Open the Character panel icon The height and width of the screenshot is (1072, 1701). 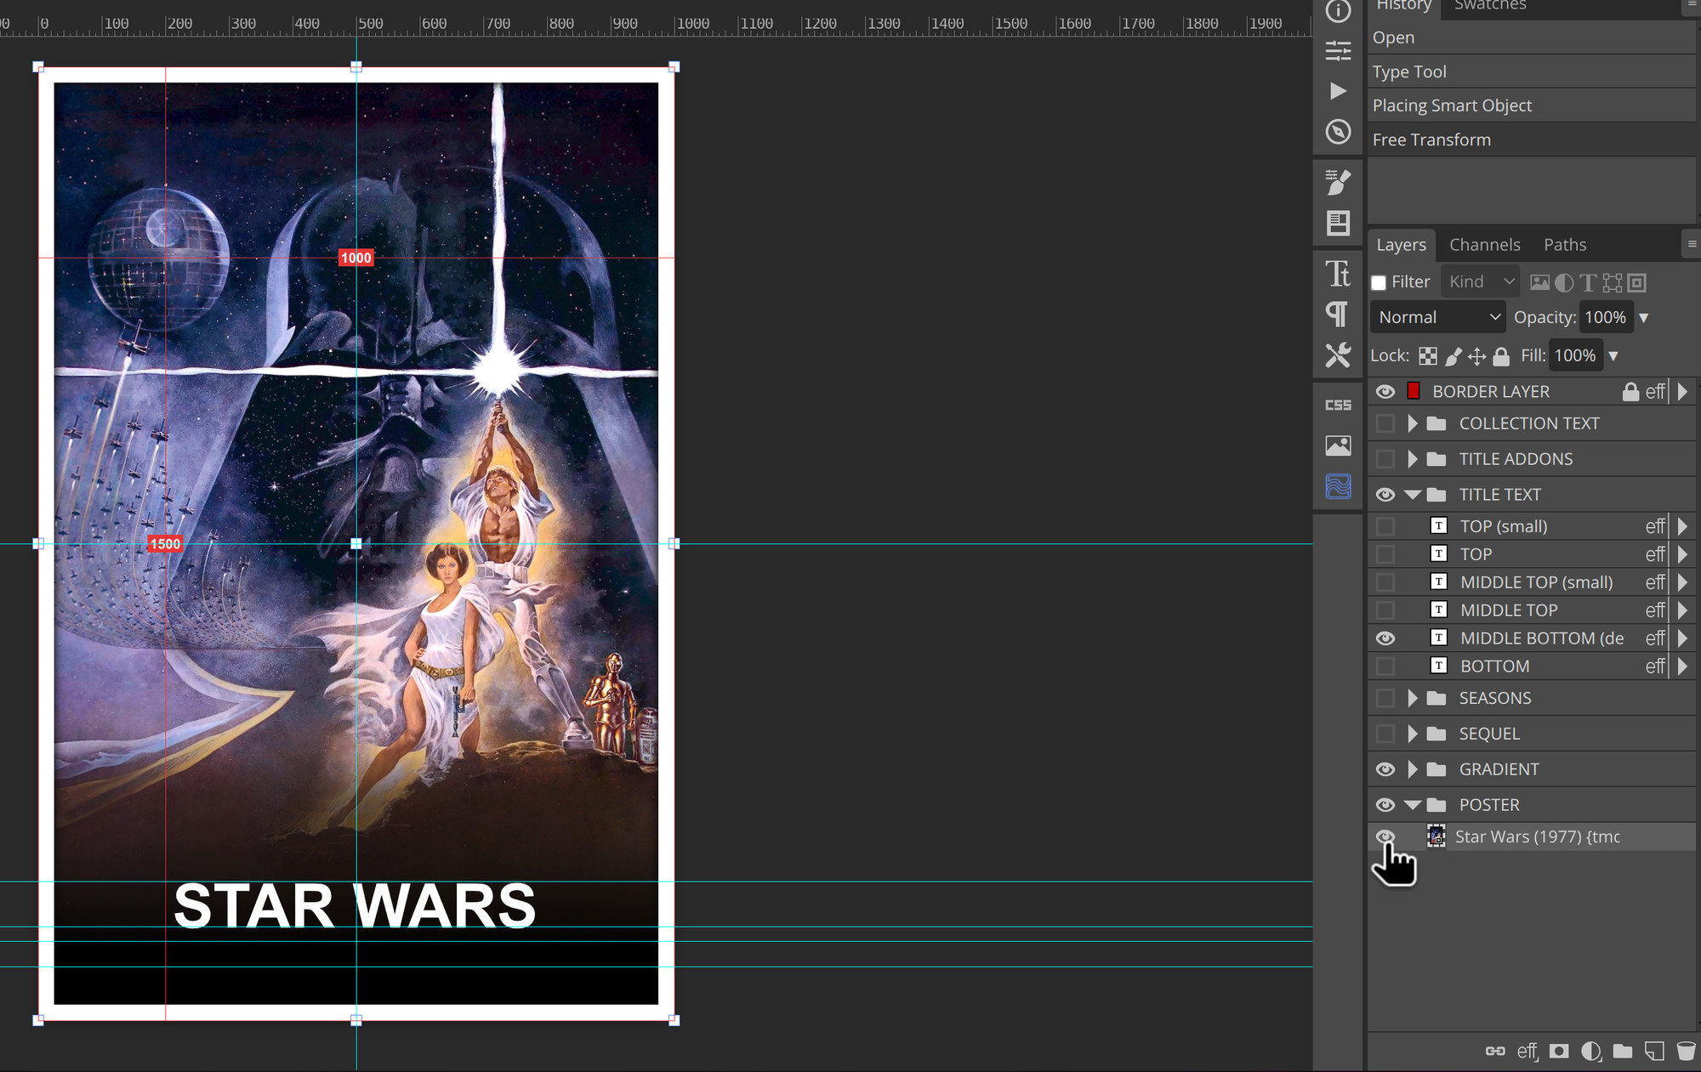(x=1338, y=274)
